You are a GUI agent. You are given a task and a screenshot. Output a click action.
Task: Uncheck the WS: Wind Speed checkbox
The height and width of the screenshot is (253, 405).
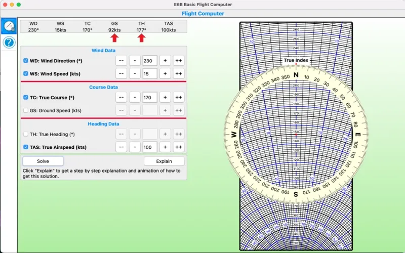[26, 73]
